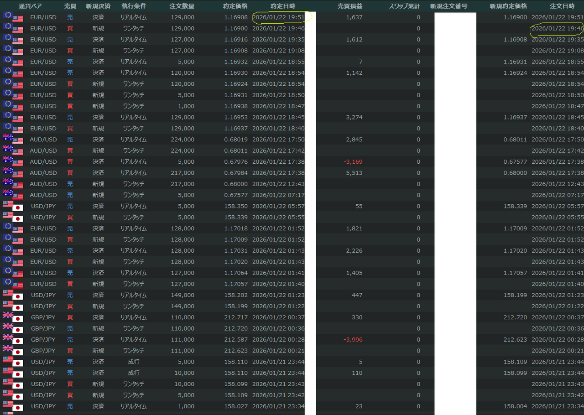584x415 pixels.
Task: Click the 新規約定価格 column header
Action: coord(508,6)
